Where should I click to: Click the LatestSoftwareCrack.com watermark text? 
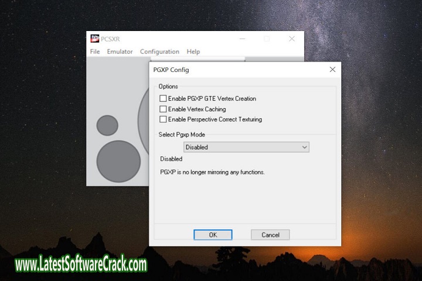[x=81, y=265]
